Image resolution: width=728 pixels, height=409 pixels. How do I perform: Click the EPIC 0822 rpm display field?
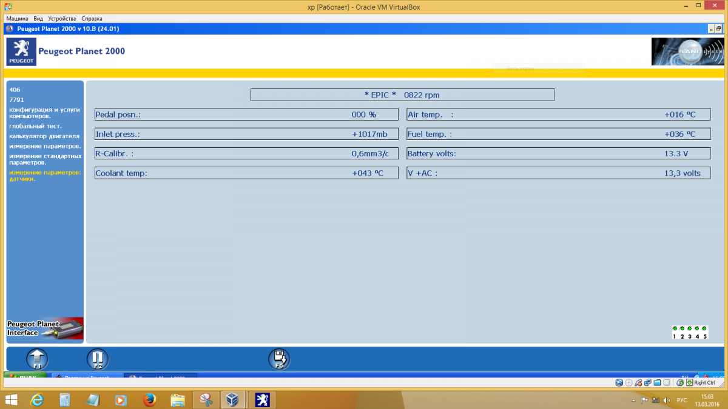(x=402, y=95)
